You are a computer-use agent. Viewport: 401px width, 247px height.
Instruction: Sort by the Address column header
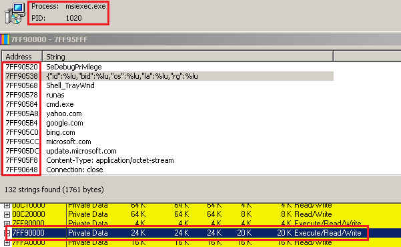[22, 57]
